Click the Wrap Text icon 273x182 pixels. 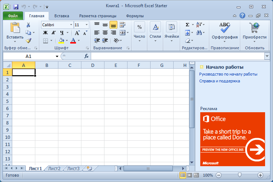pos(122,25)
